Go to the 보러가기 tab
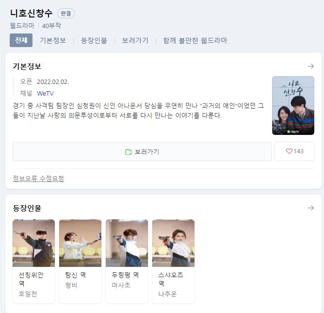This screenshot has width=324, height=313. tap(135, 40)
